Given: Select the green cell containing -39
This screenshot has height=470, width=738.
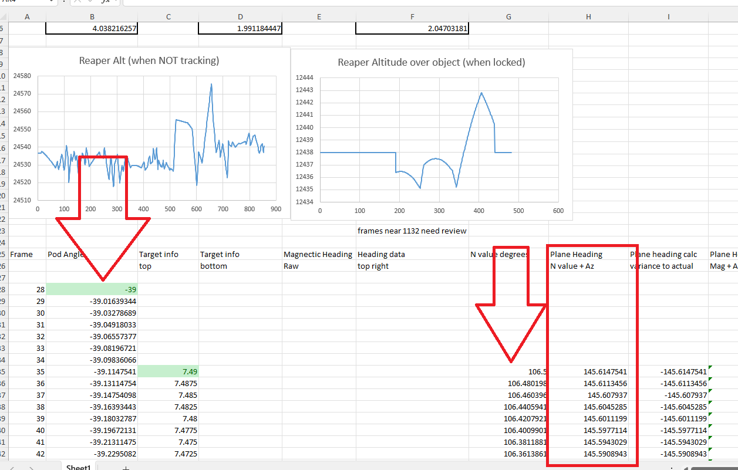Looking at the screenshot, I should pyautogui.click(x=92, y=289).
